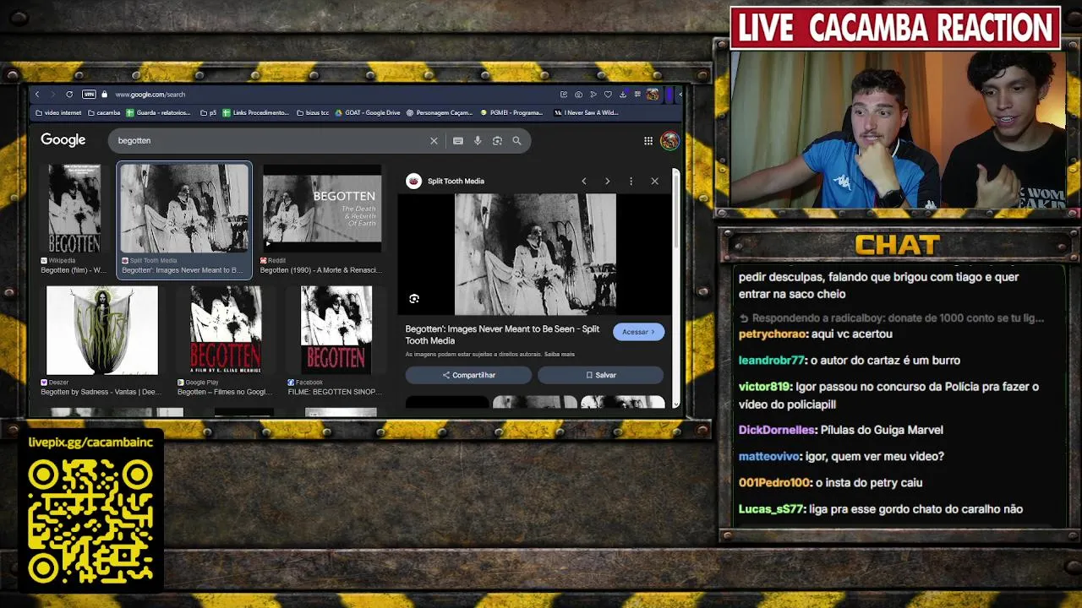Open 'GOAT - Google Drive' bookmark
Image resolution: width=1082 pixels, height=608 pixels.
(x=368, y=112)
